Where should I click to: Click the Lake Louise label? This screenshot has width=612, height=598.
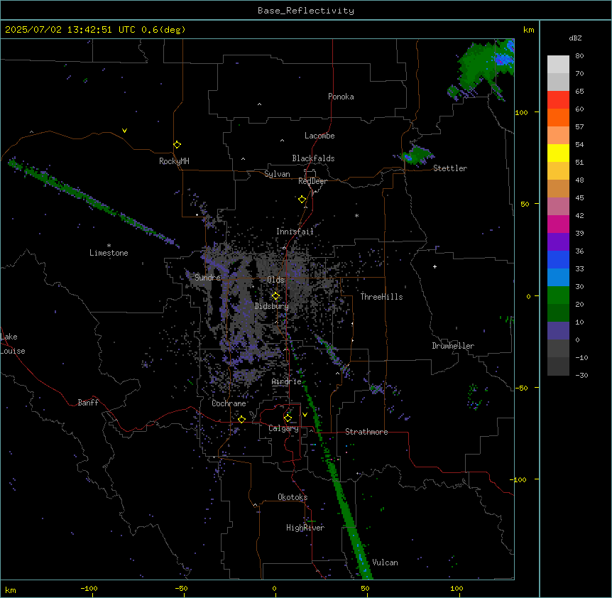(x=13, y=344)
